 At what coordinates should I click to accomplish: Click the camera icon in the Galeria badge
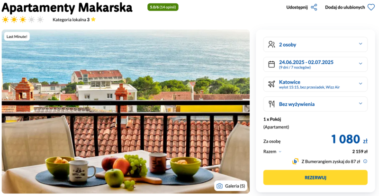click(219, 186)
